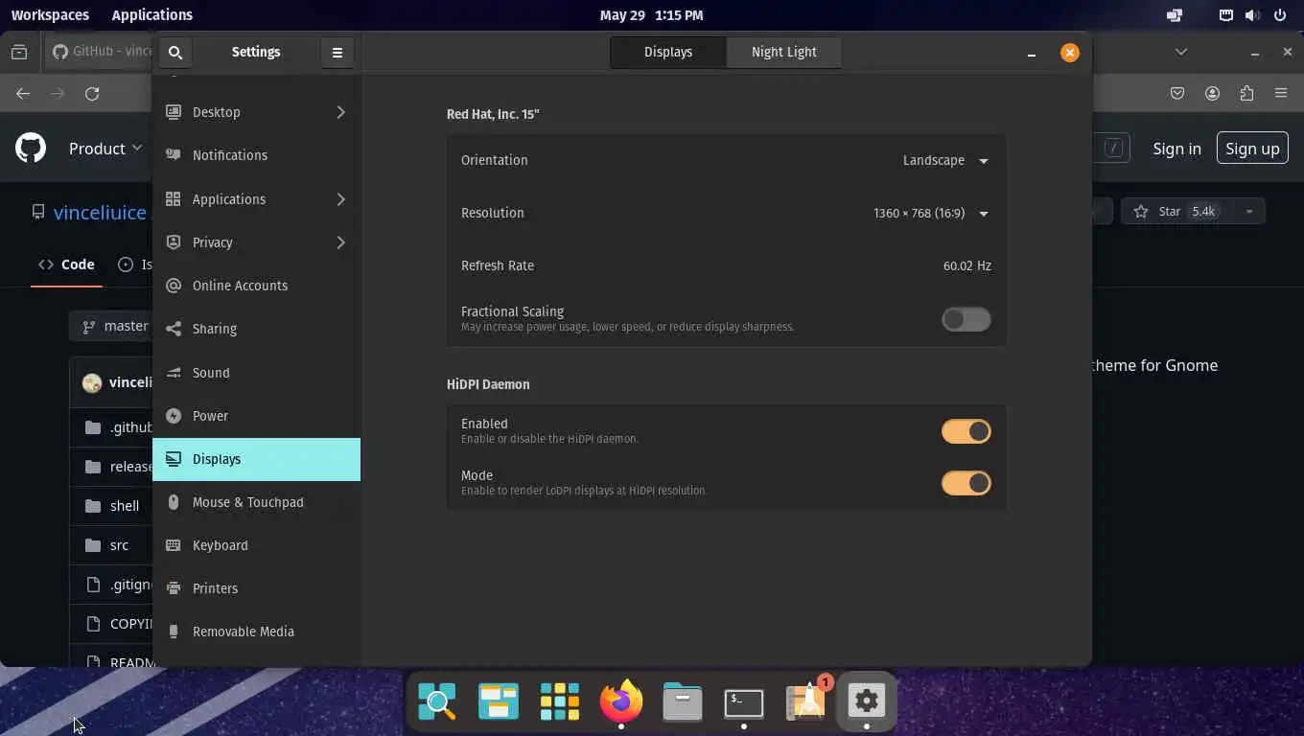The image size is (1304, 736).
Task: Click the Firefox back arrow
Action: coord(23,94)
